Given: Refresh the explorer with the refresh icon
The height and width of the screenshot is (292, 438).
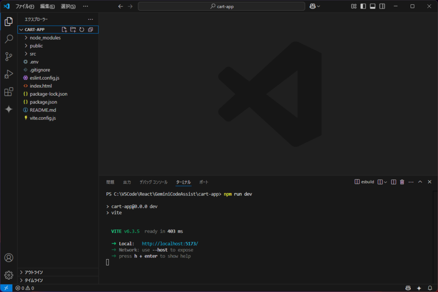Looking at the screenshot, I should tap(82, 29).
